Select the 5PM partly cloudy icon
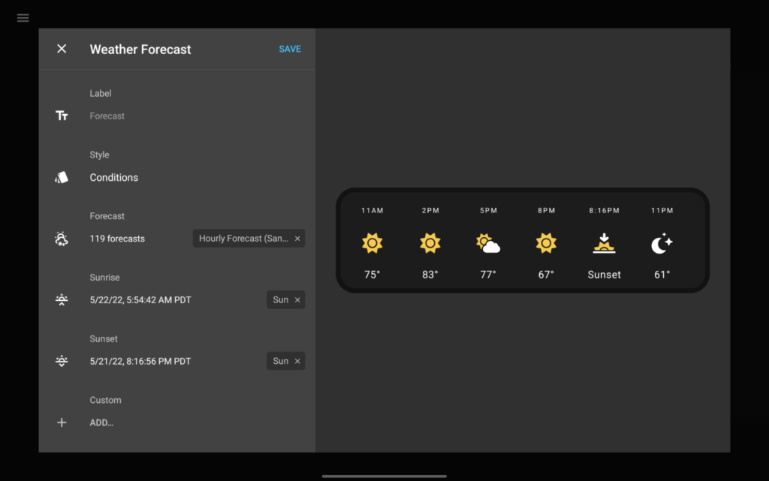 click(x=488, y=243)
